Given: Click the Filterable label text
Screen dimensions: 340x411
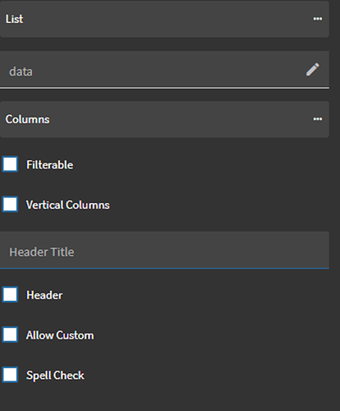Looking at the screenshot, I should tap(50, 165).
